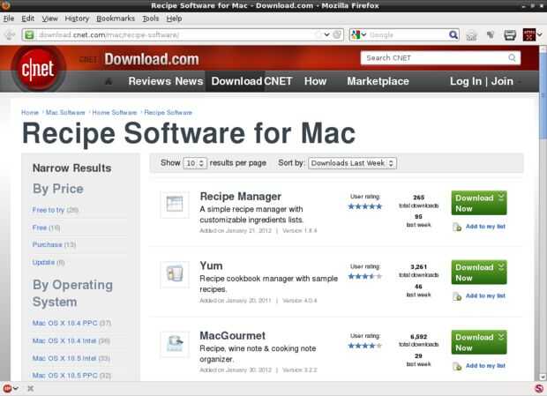Open the home toolbar icon
Screen dimensions: 547x396
[x=471, y=35]
